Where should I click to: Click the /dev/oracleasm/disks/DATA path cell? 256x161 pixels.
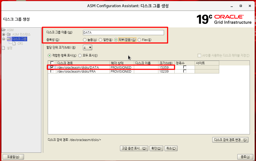[x=83, y=67]
